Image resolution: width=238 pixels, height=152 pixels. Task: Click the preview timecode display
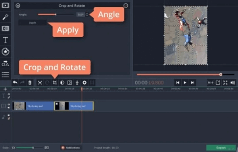click(149, 83)
